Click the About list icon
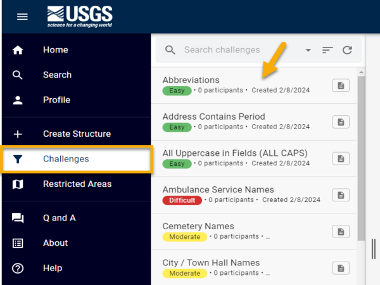The width and height of the screenshot is (380, 285). [x=18, y=243]
